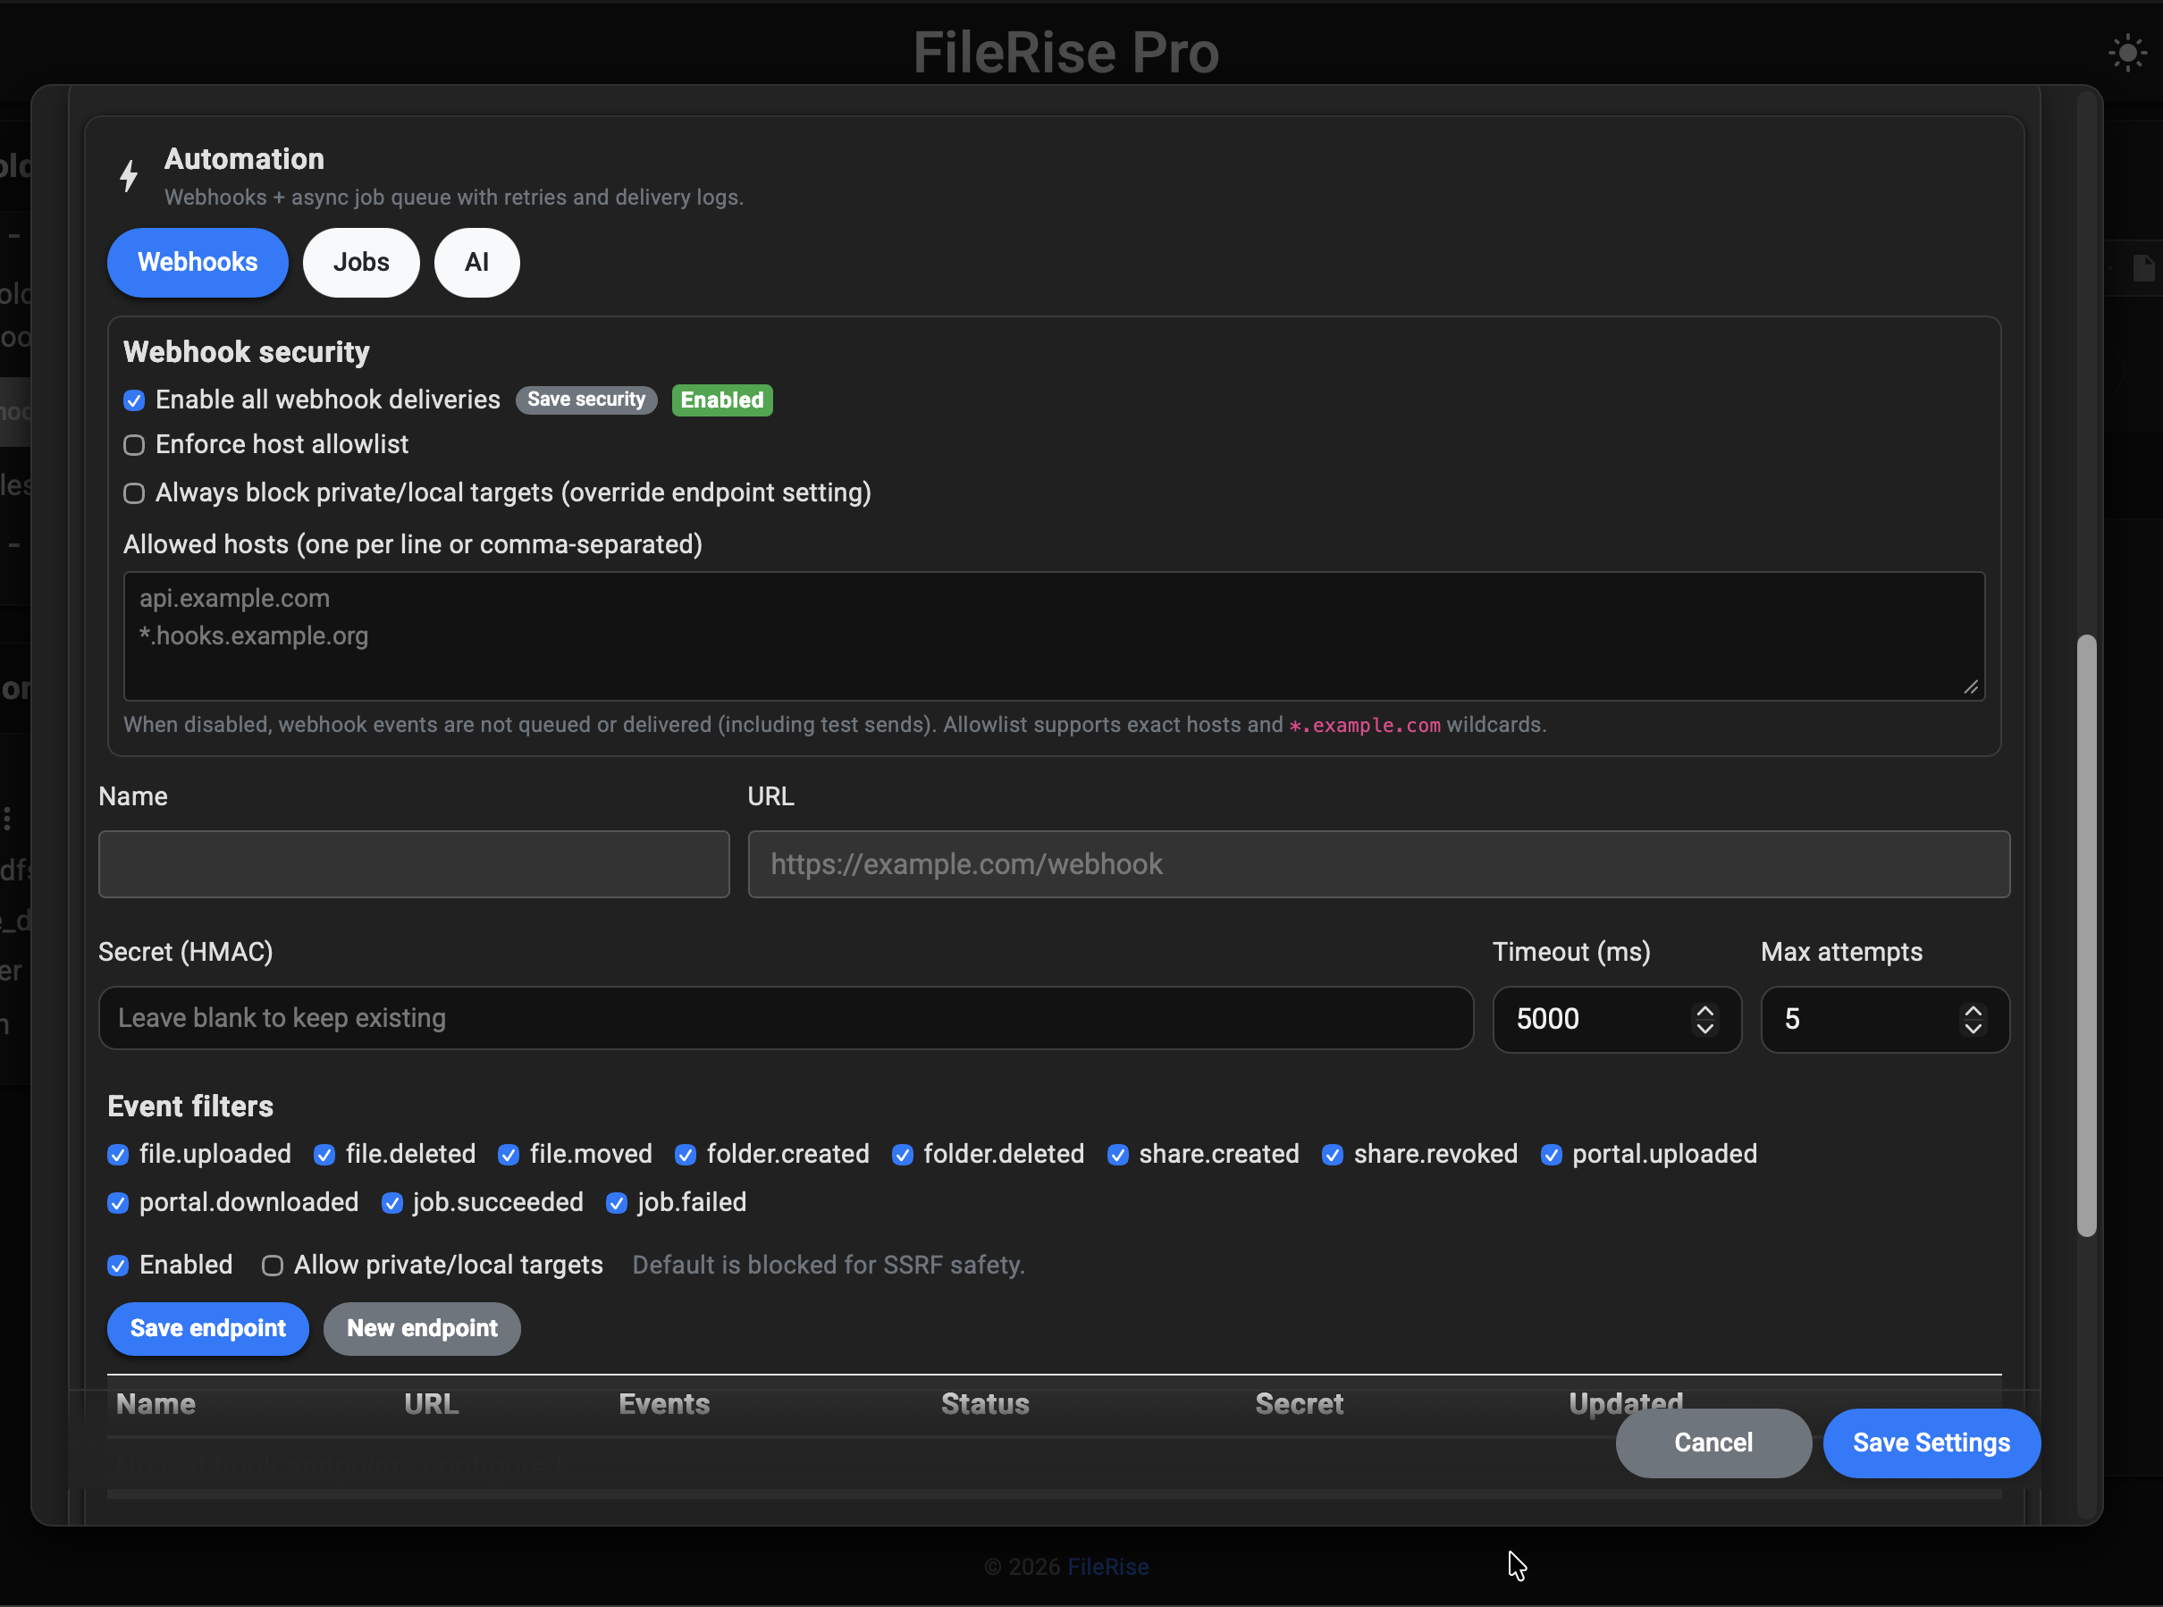Screen dimensions: 2163x1607
Task: Enable Allow private/local targets
Action: [273, 1266]
